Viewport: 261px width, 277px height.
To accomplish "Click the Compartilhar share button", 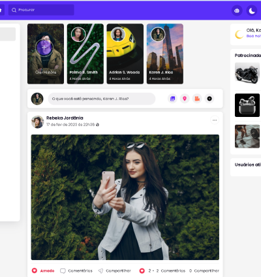I will tap(115, 270).
